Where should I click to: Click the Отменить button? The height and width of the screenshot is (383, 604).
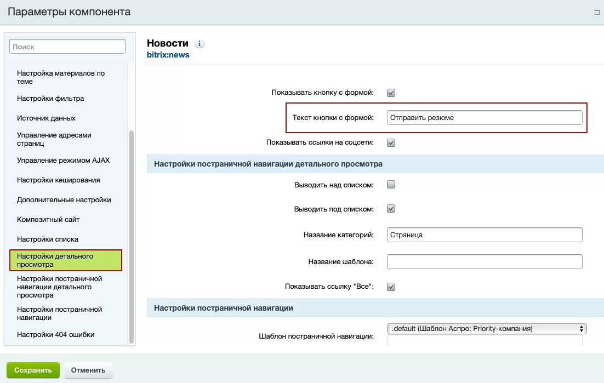pyautogui.click(x=88, y=370)
